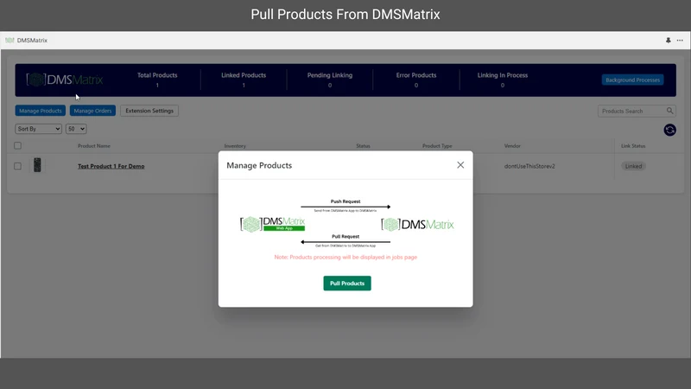Click the Status column header
The height and width of the screenshot is (389, 691).
coord(363,146)
